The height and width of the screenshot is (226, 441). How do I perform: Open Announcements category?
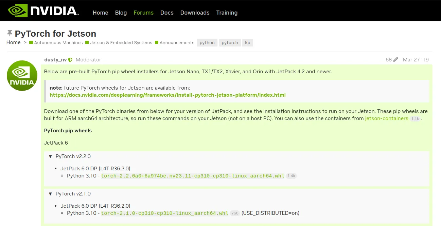177,42
